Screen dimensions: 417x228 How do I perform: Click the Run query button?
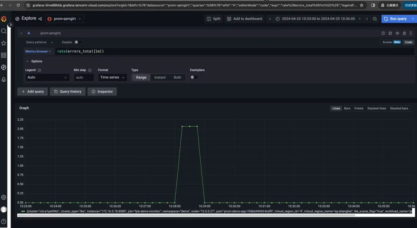396,19
